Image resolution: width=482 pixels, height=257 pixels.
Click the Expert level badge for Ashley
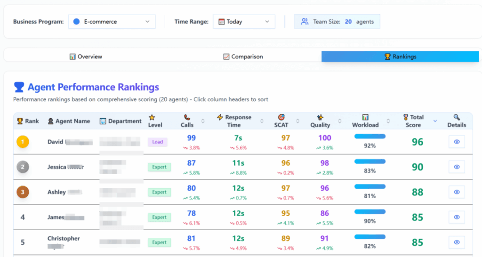[x=159, y=192]
